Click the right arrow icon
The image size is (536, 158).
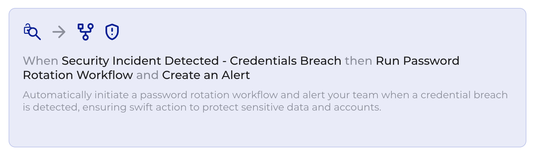coord(59,32)
